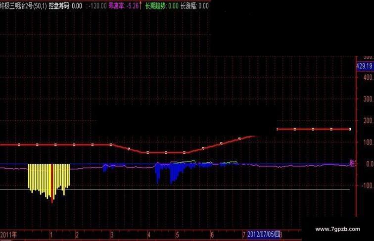Image resolution: width=374 pixels, height=241 pixels.
Task: Click the tall red bar in the yellow histogram
Action: (52, 183)
